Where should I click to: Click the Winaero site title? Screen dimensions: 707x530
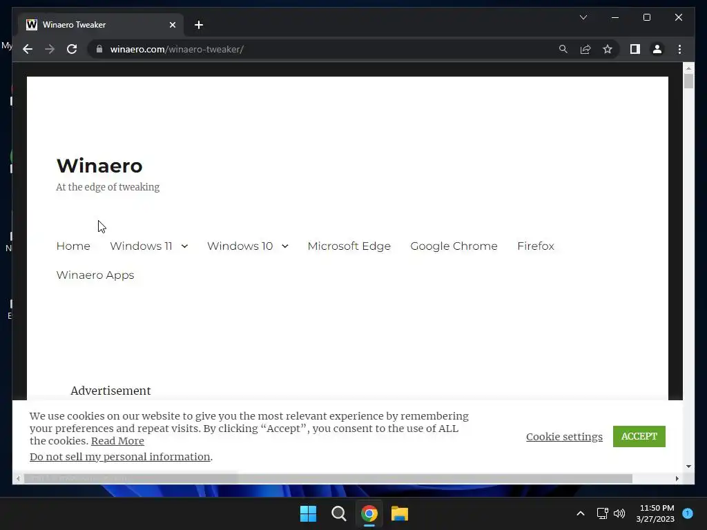(x=99, y=166)
